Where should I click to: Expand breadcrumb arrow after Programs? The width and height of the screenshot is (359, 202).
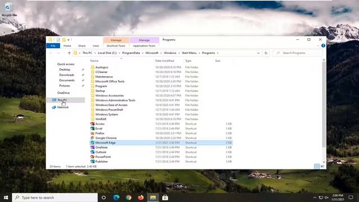218,53
